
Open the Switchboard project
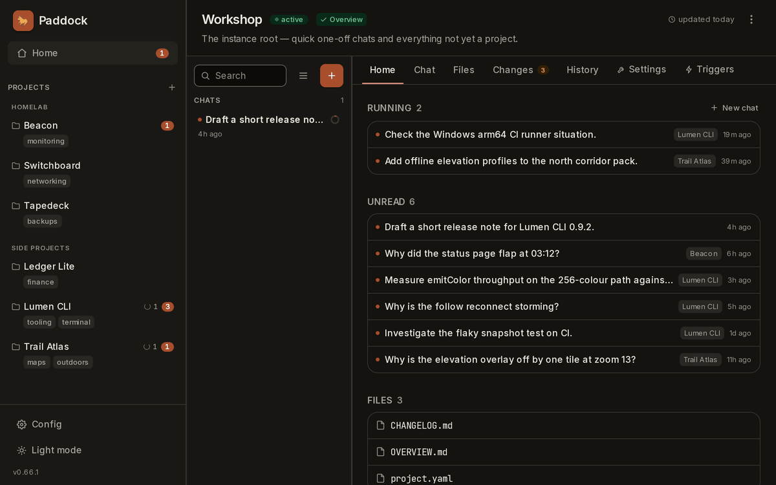52,166
